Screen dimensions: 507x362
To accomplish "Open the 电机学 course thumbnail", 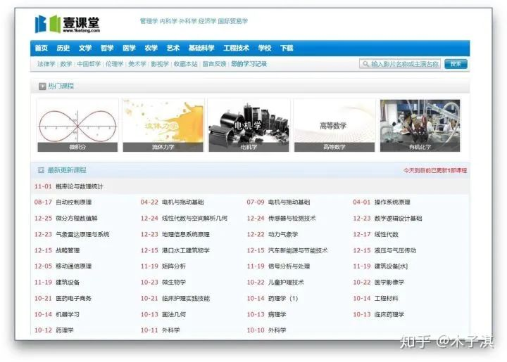I will (249, 126).
